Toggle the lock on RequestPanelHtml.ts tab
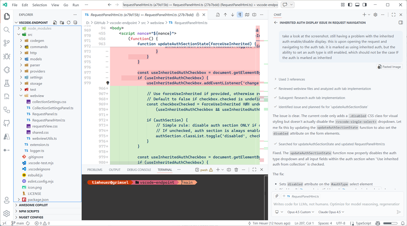407x226 pixels. click(198, 15)
